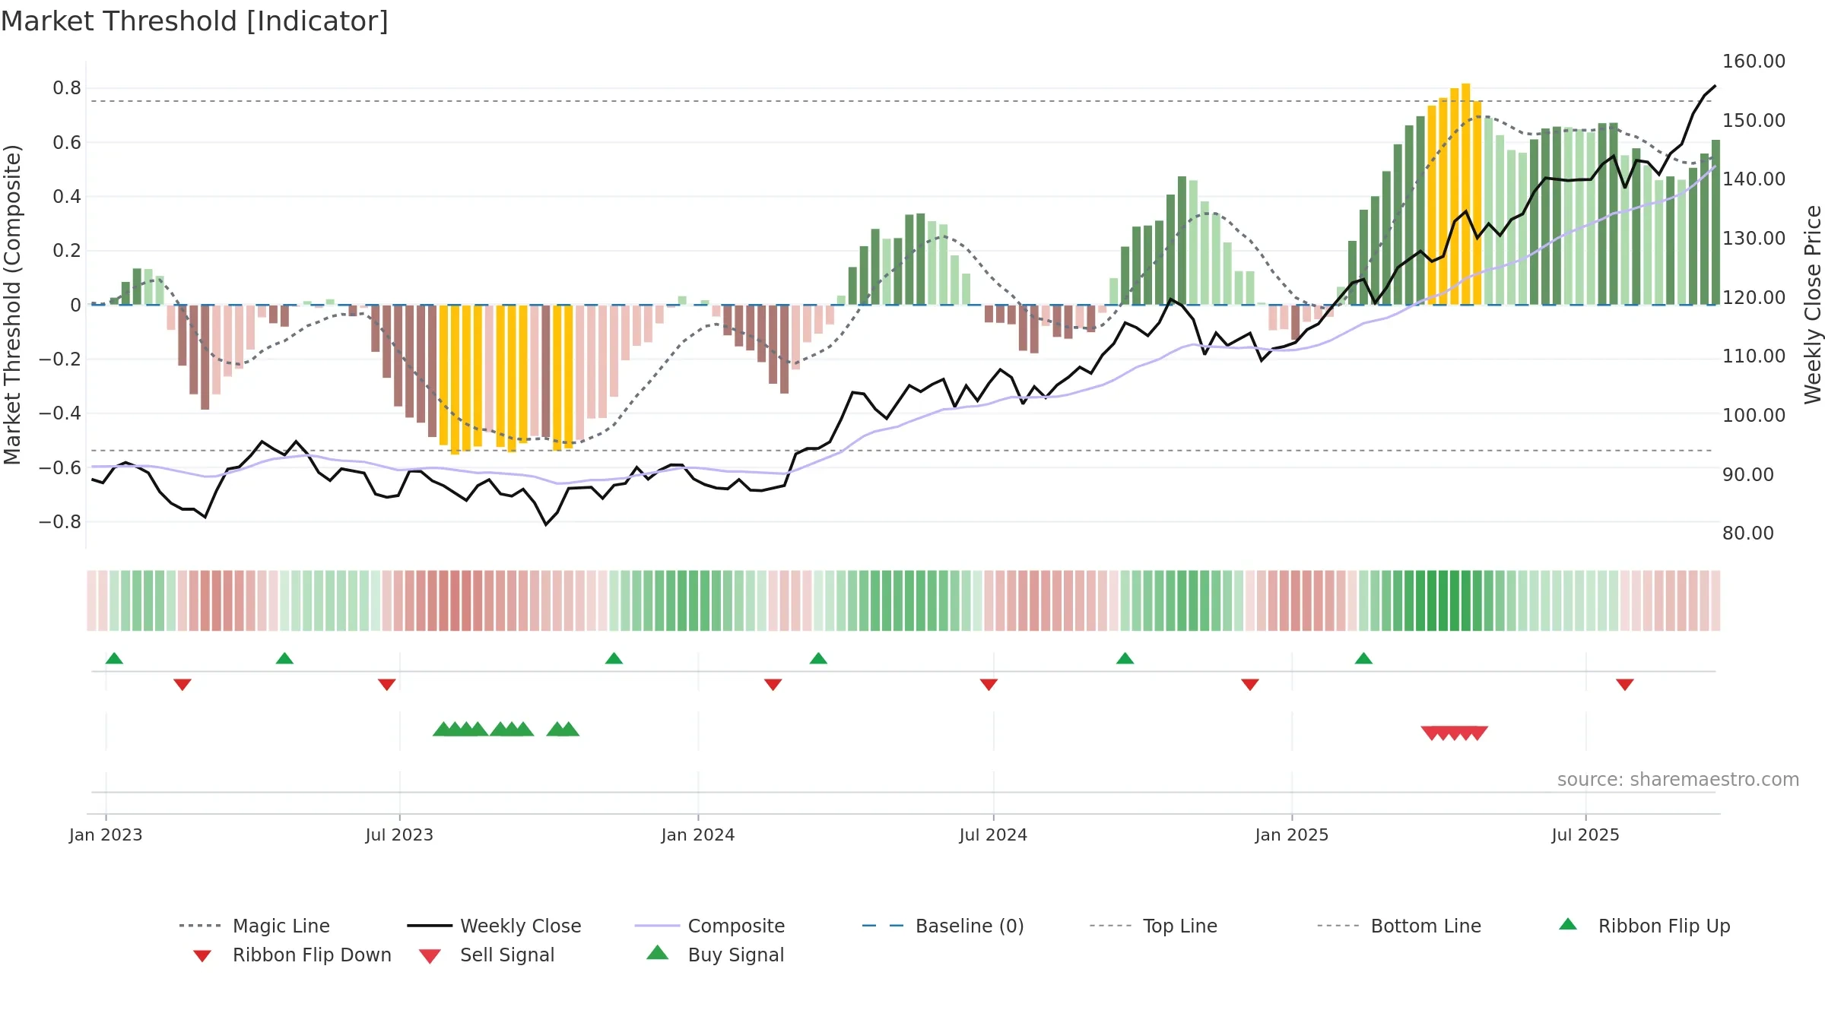
Task: Click the Market Threshold (Composite) axis title
Action: tap(12, 305)
